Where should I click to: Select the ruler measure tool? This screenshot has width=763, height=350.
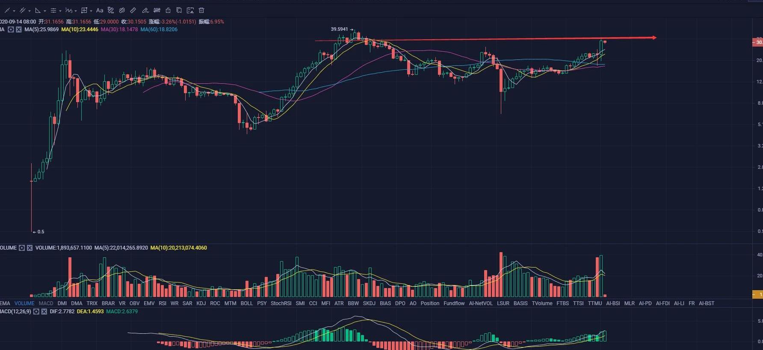click(x=133, y=10)
